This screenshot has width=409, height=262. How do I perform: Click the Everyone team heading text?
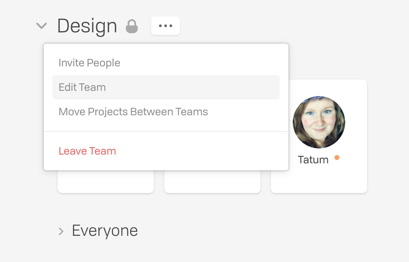click(x=105, y=231)
